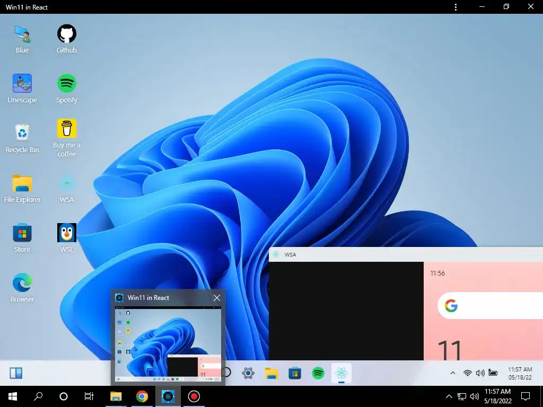Open the Windows 10 Start menu
Screen dimensions: 543x407
13,396
